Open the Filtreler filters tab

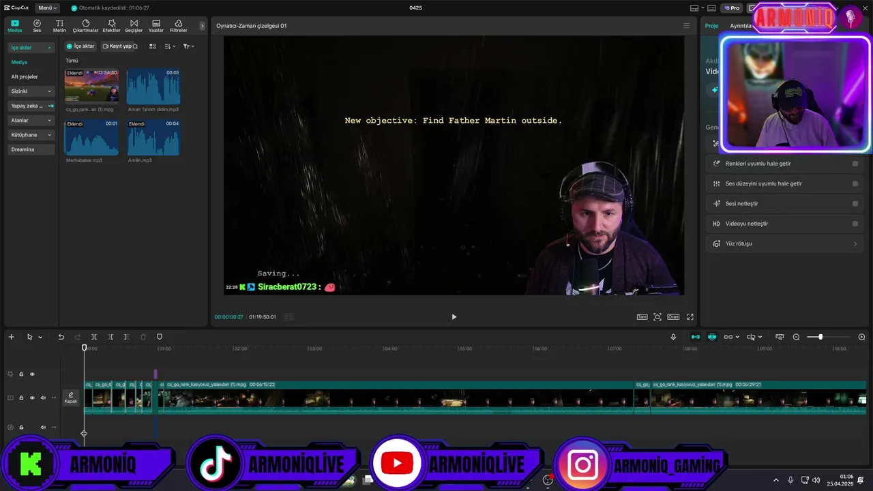pos(179,26)
